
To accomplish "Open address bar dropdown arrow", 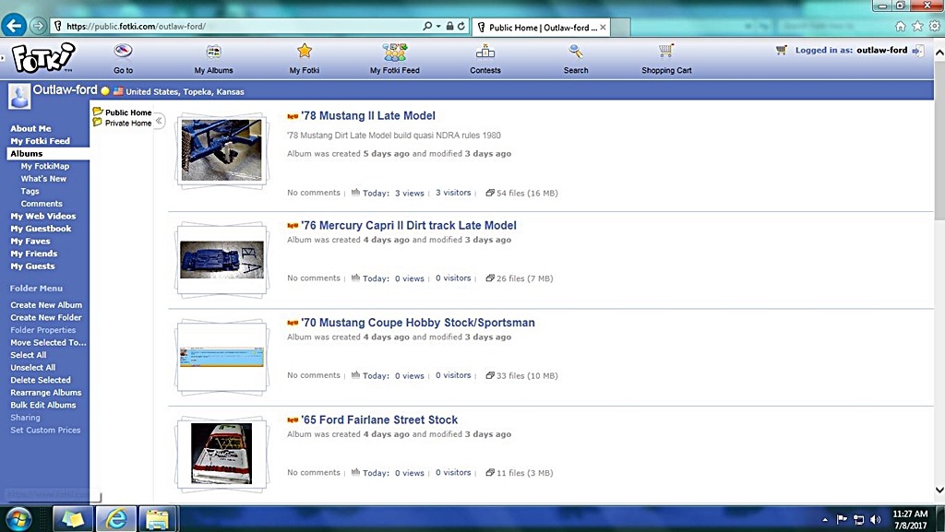I will pos(439,27).
